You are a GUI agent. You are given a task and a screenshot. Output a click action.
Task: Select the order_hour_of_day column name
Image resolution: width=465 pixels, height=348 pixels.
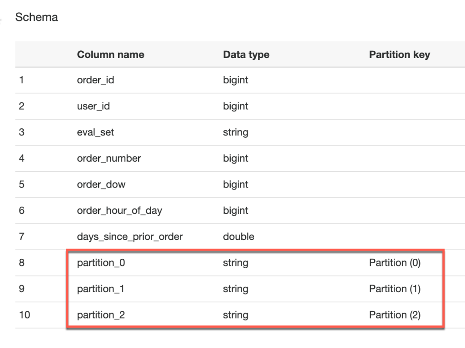tap(119, 211)
